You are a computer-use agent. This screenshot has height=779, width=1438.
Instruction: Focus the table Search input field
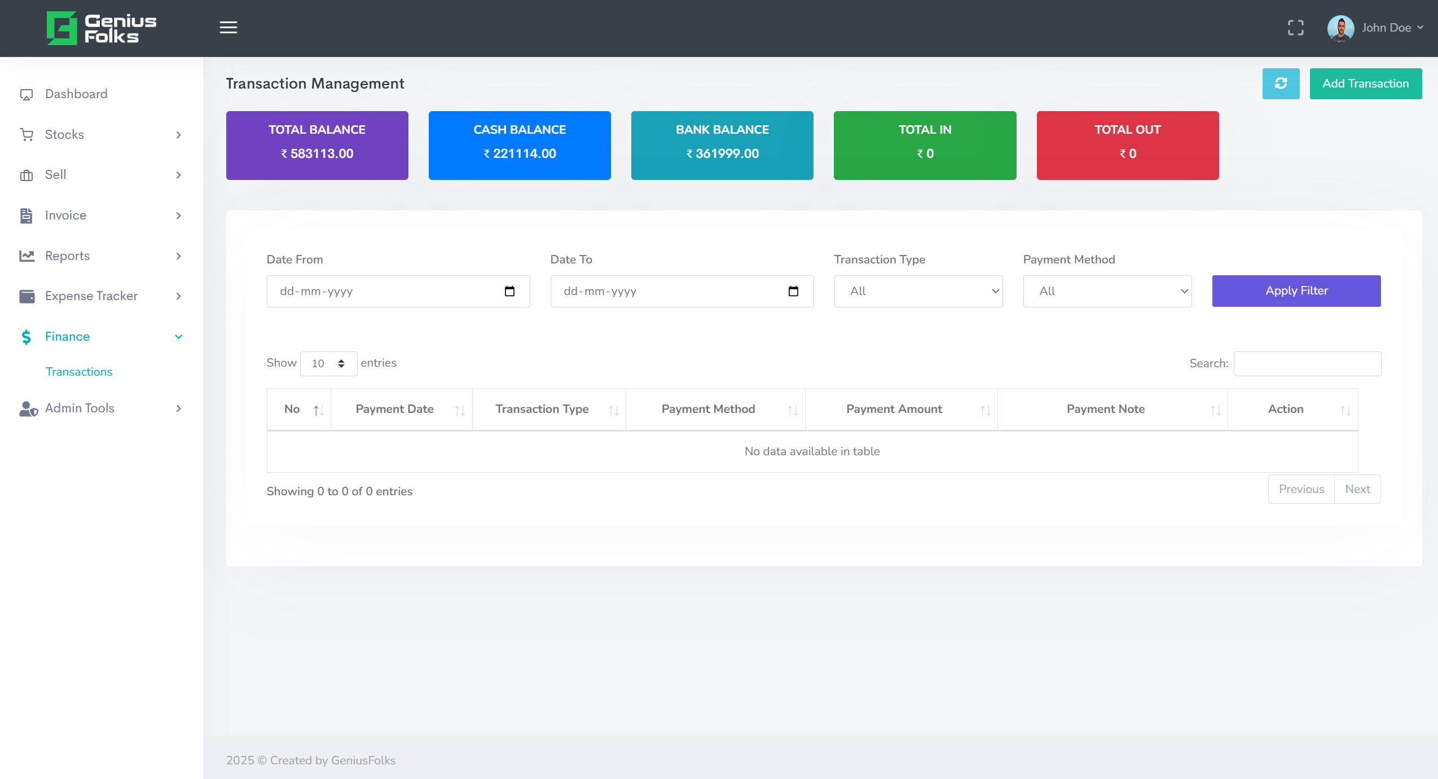[x=1307, y=364]
